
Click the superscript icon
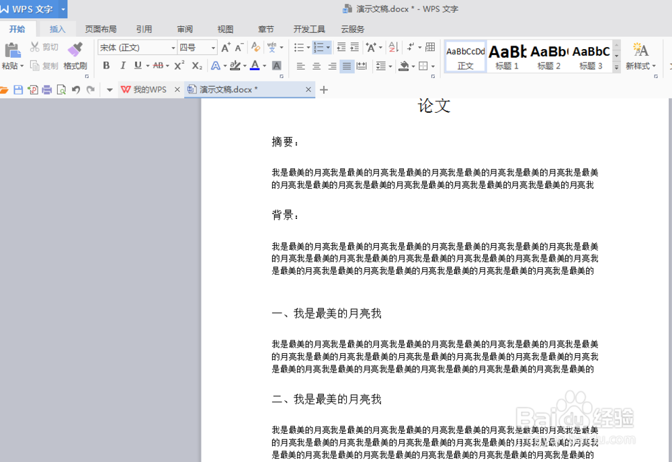tap(177, 65)
